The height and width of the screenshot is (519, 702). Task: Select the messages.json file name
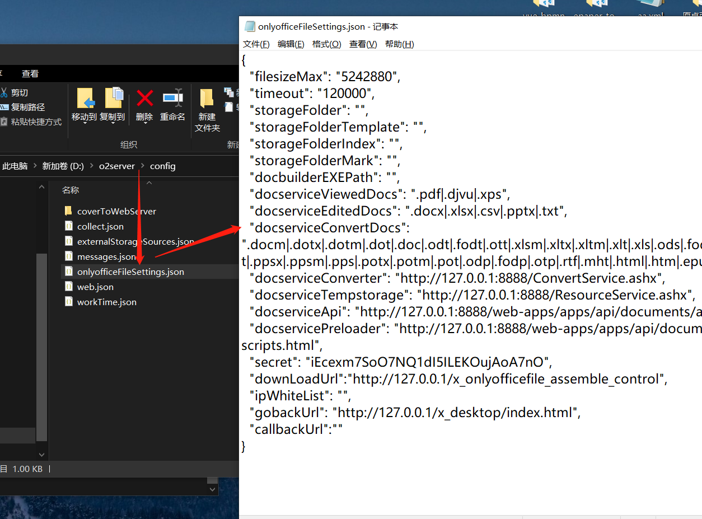click(107, 256)
